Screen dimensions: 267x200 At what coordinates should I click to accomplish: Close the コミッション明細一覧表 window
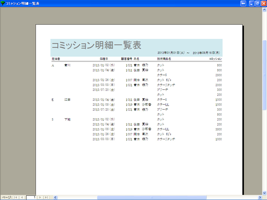(264, 3)
